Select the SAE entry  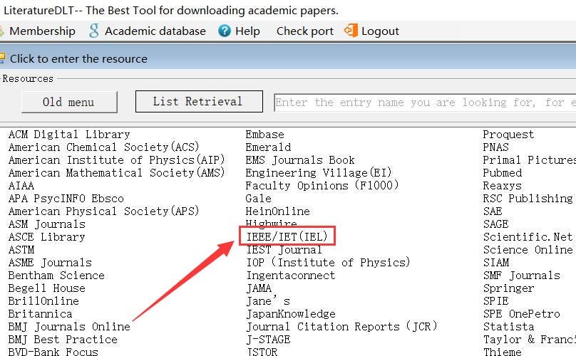493,211
